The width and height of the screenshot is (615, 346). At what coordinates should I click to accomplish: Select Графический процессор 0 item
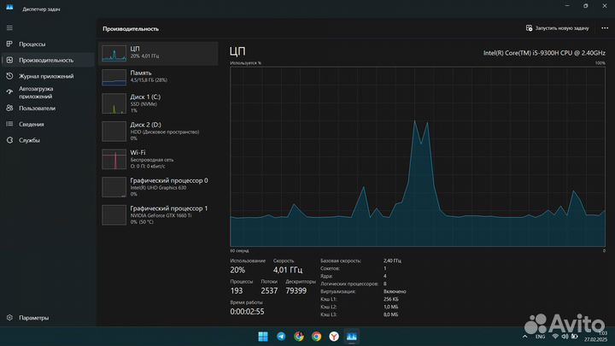point(158,187)
